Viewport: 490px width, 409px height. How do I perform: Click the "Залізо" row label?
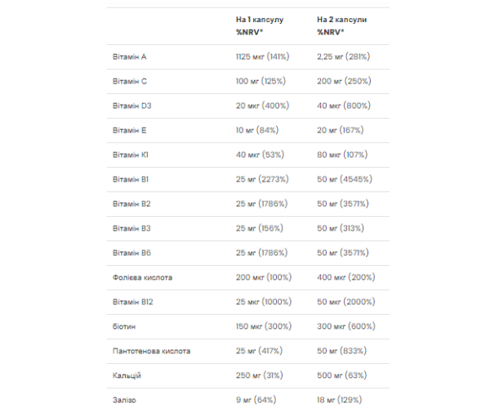tap(125, 400)
